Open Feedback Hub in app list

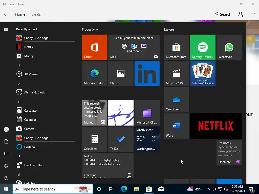46,165
